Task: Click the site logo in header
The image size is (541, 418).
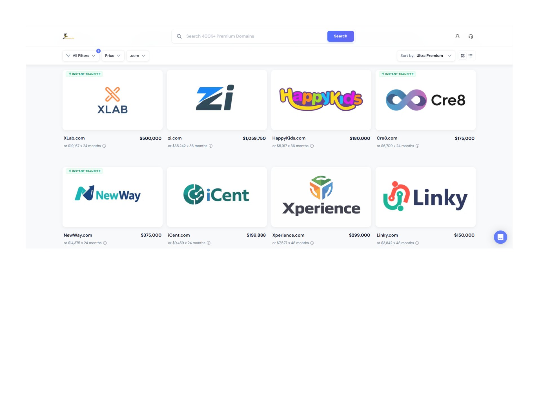Action: 68,36
